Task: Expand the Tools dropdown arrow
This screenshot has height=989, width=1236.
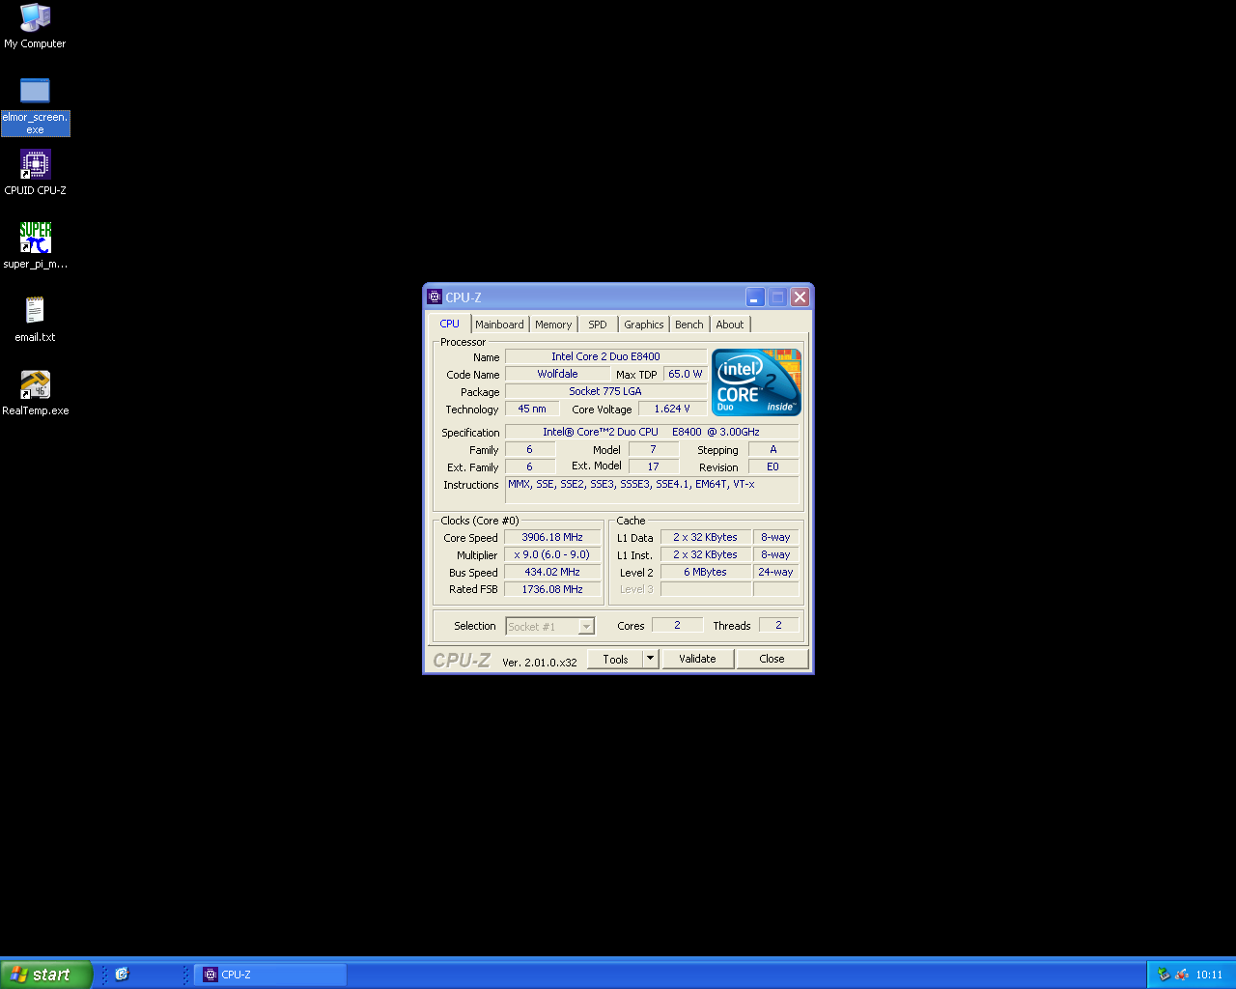Action: (650, 660)
